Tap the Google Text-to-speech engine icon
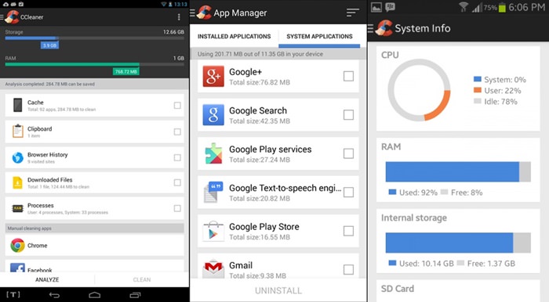Screen dimensions: 549x302 [213, 192]
